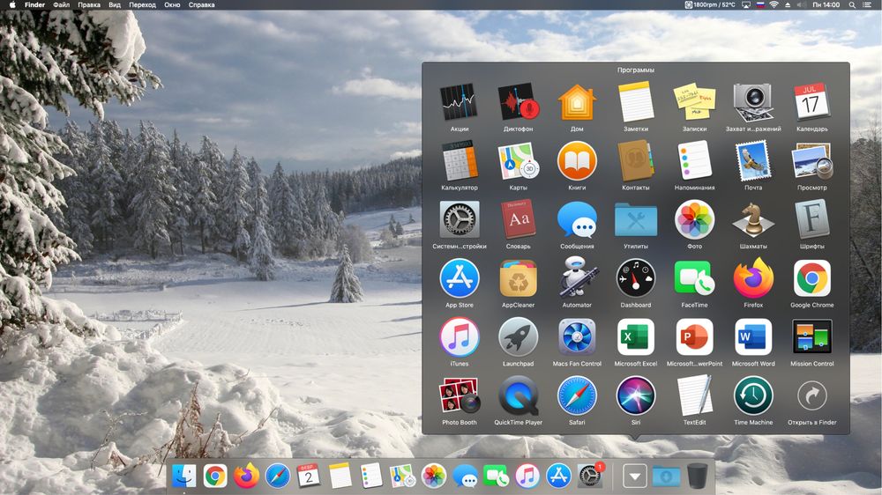Open the Файл menu
Screen dimensions: 882x495
click(x=62, y=5)
